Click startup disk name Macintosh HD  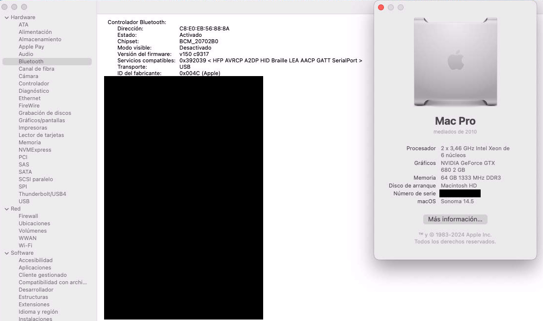(459, 186)
